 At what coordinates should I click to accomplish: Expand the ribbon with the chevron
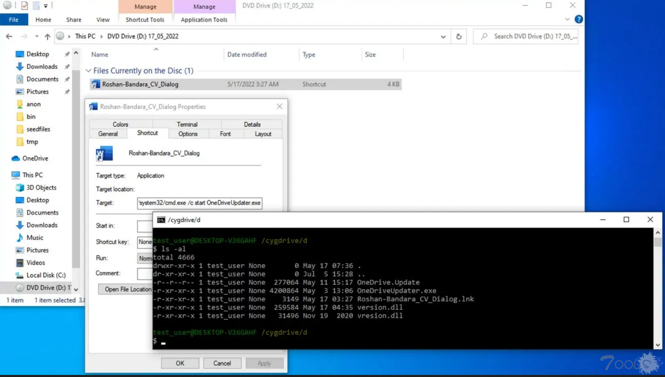click(567, 19)
